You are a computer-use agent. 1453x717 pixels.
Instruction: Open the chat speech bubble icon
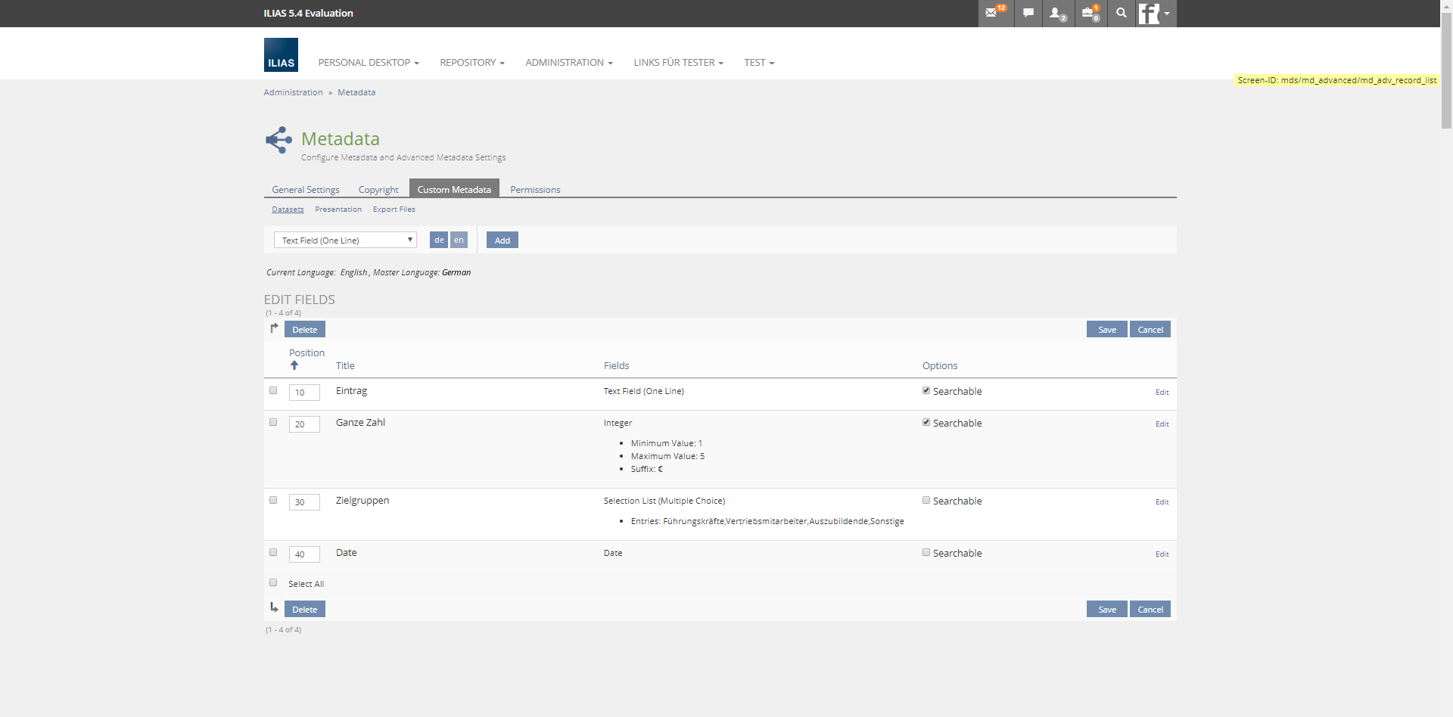1028,13
